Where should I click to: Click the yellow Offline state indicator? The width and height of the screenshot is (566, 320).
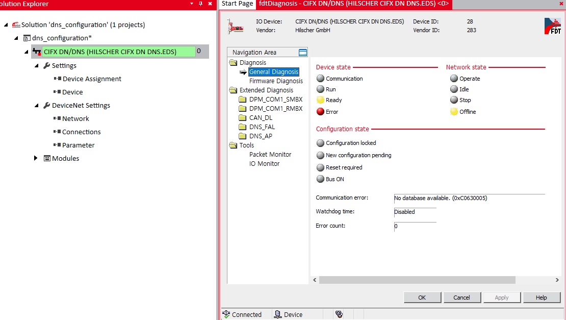pyautogui.click(x=454, y=112)
